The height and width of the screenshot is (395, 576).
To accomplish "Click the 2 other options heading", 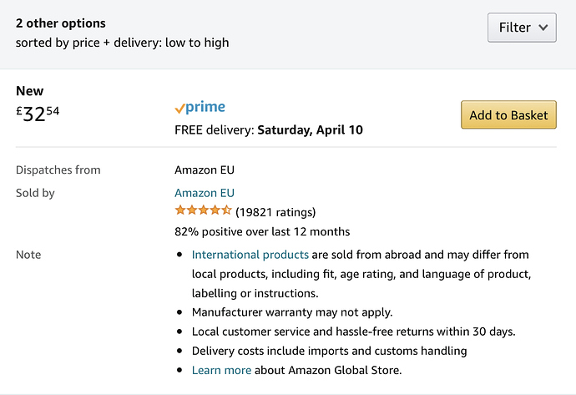I will tap(61, 23).
